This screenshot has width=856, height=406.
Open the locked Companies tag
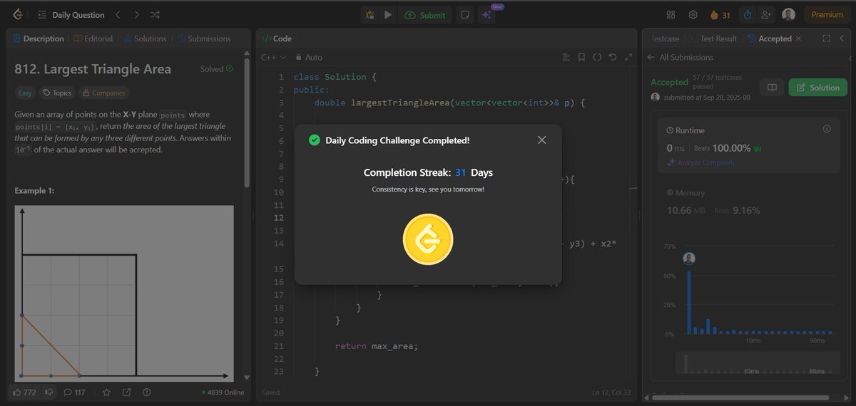[103, 93]
